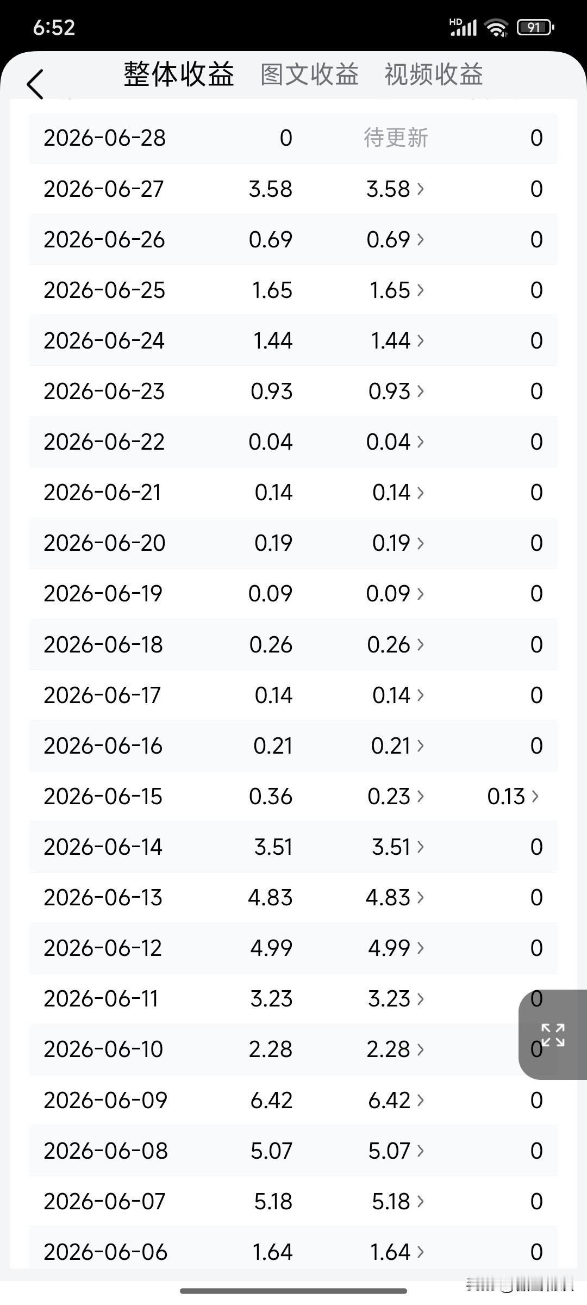The height and width of the screenshot is (1305, 587).
Task: Switch to 视频收益 tab
Action: tap(434, 74)
